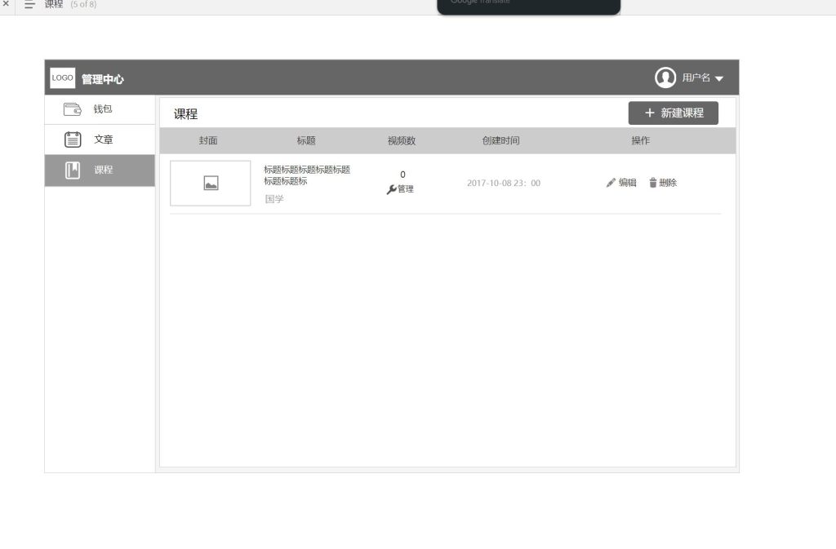
Task: Click the wallet icon beside 钱包
Action: click(x=71, y=108)
